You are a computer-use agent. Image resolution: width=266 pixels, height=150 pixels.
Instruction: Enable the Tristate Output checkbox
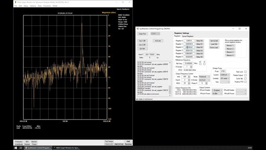246,75
